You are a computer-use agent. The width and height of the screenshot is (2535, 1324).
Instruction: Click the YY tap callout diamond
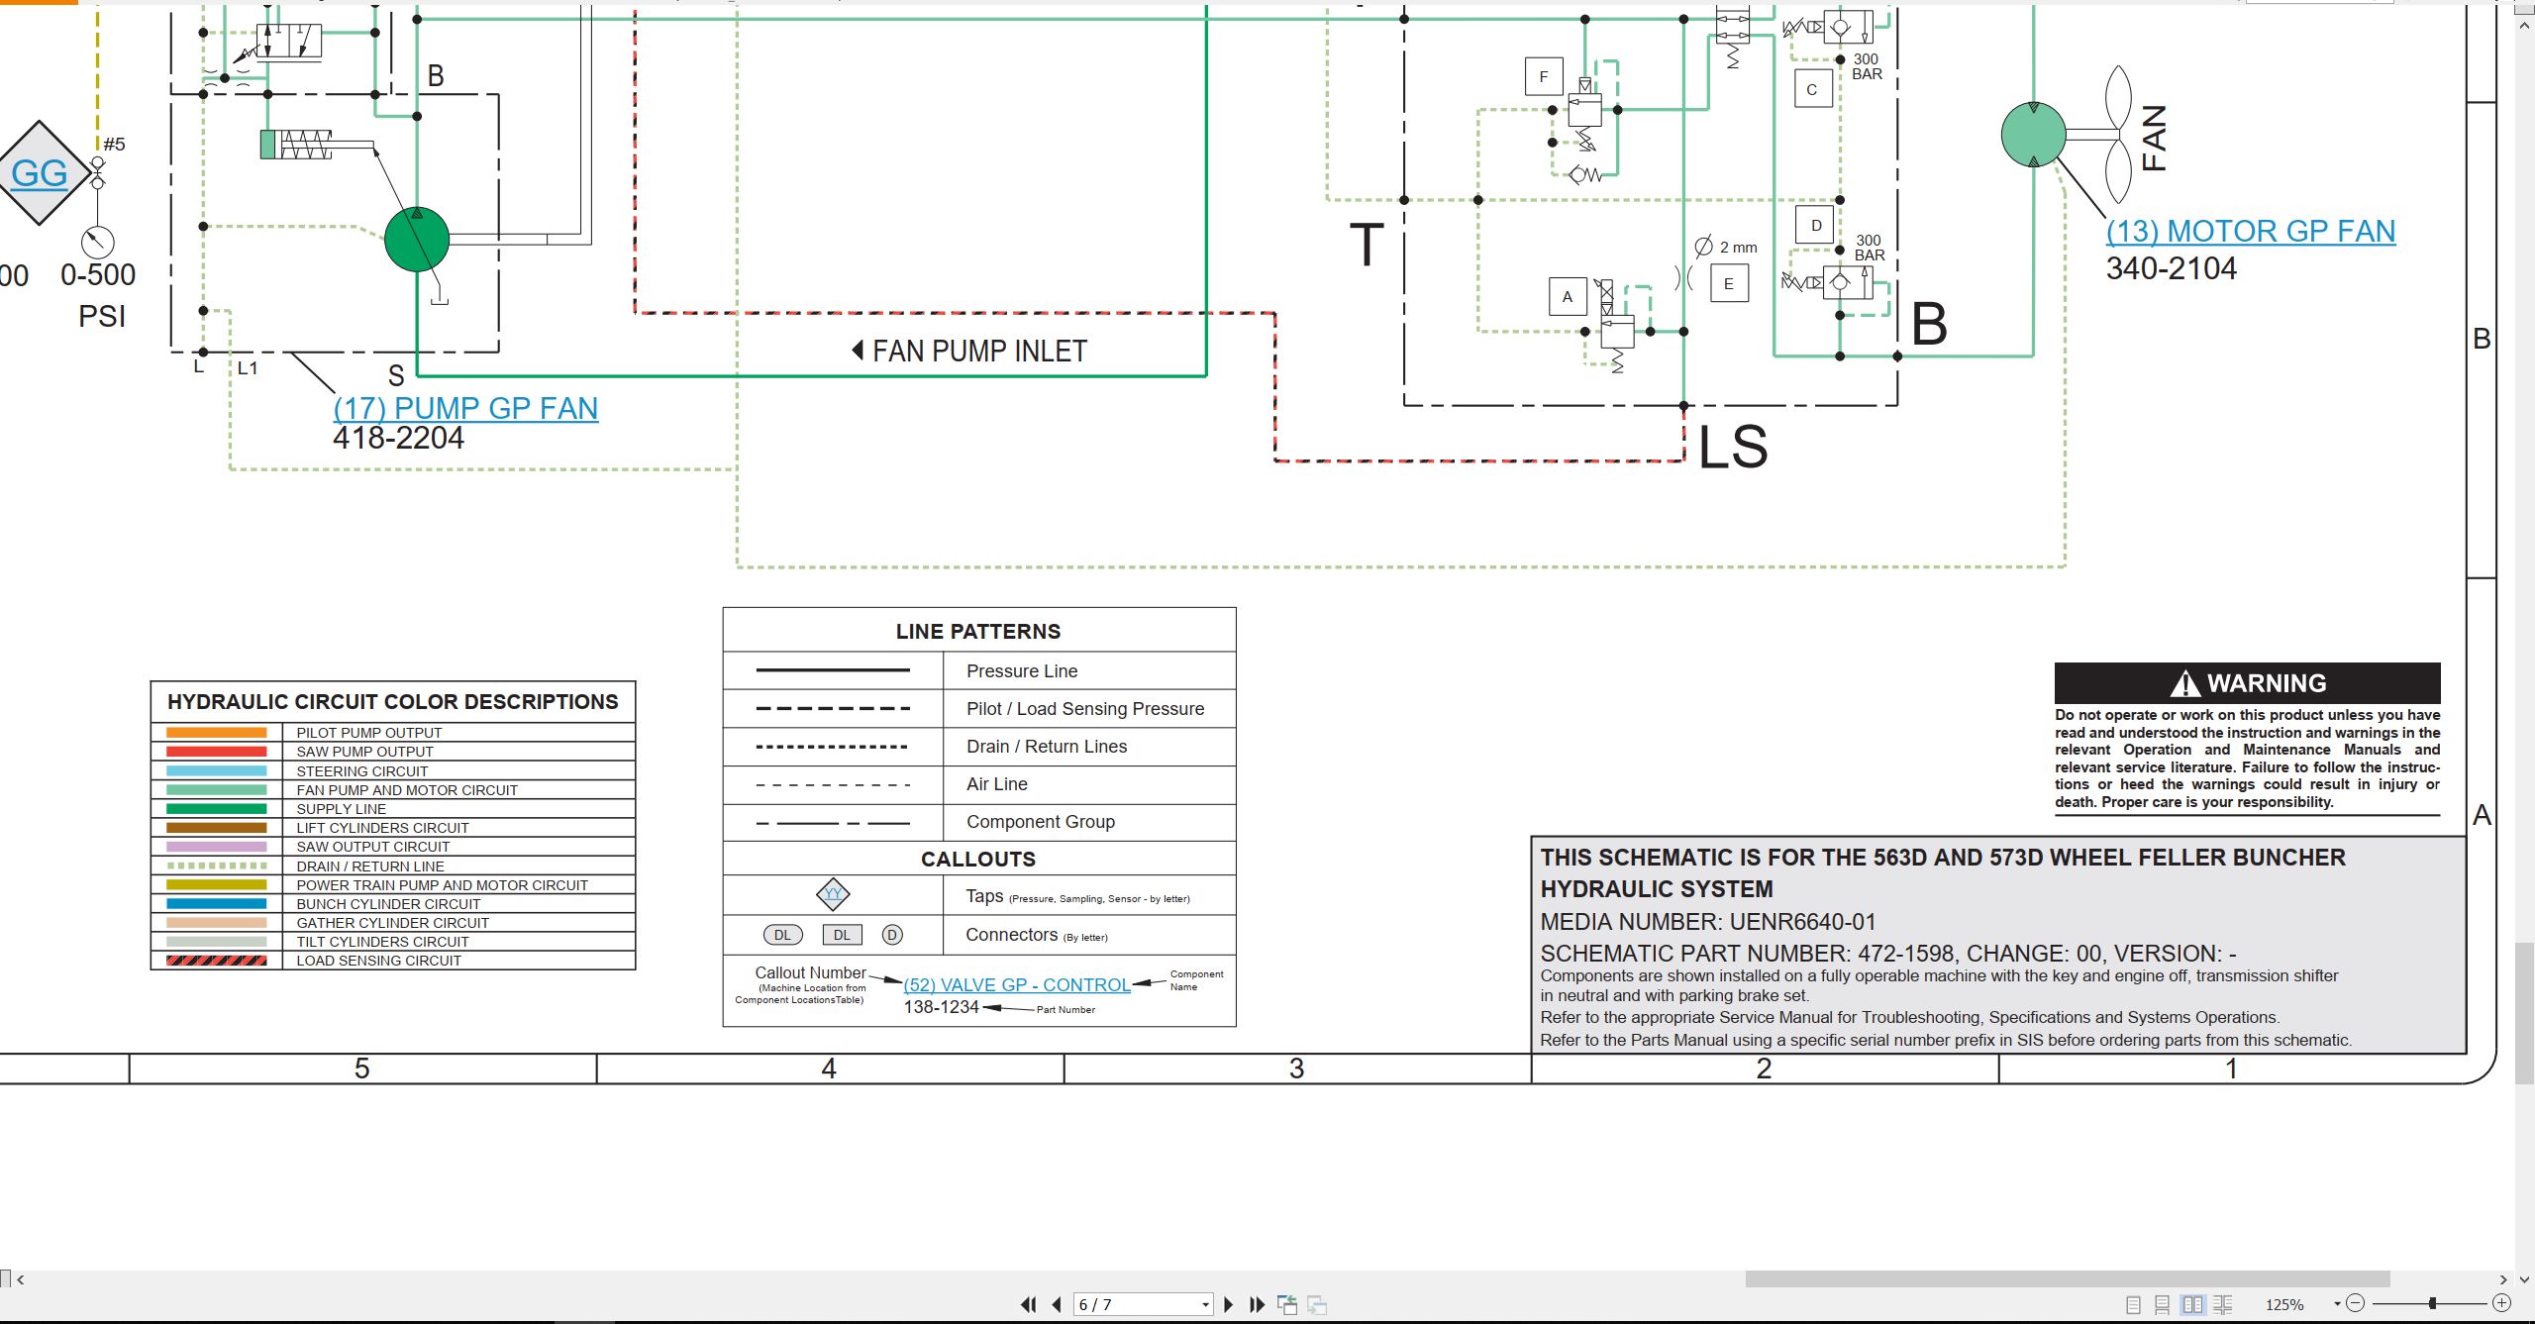tap(833, 894)
